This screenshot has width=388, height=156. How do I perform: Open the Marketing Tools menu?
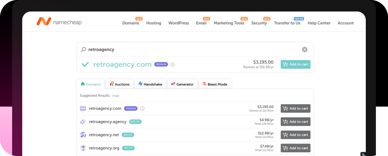(x=229, y=23)
